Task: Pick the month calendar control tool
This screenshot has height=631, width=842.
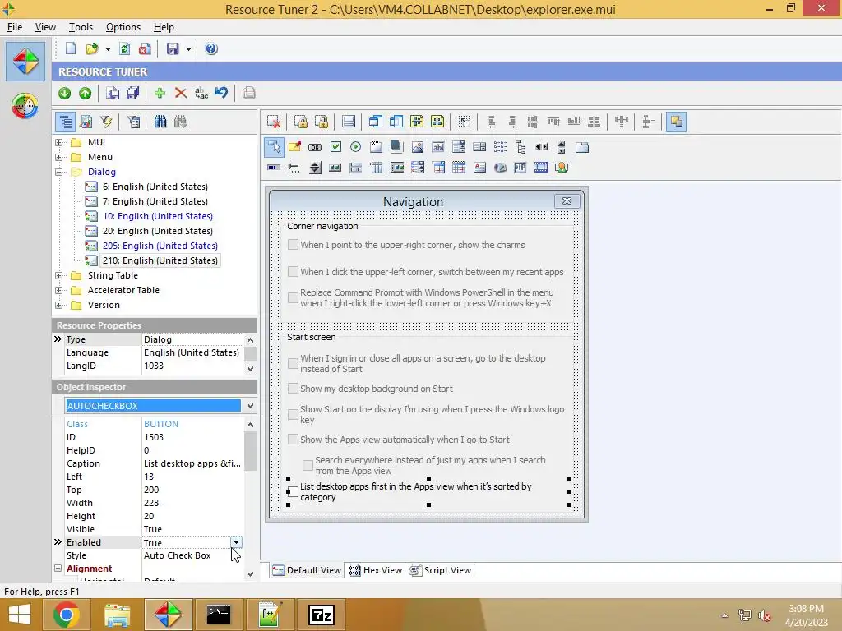Action: (x=459, y=168)
